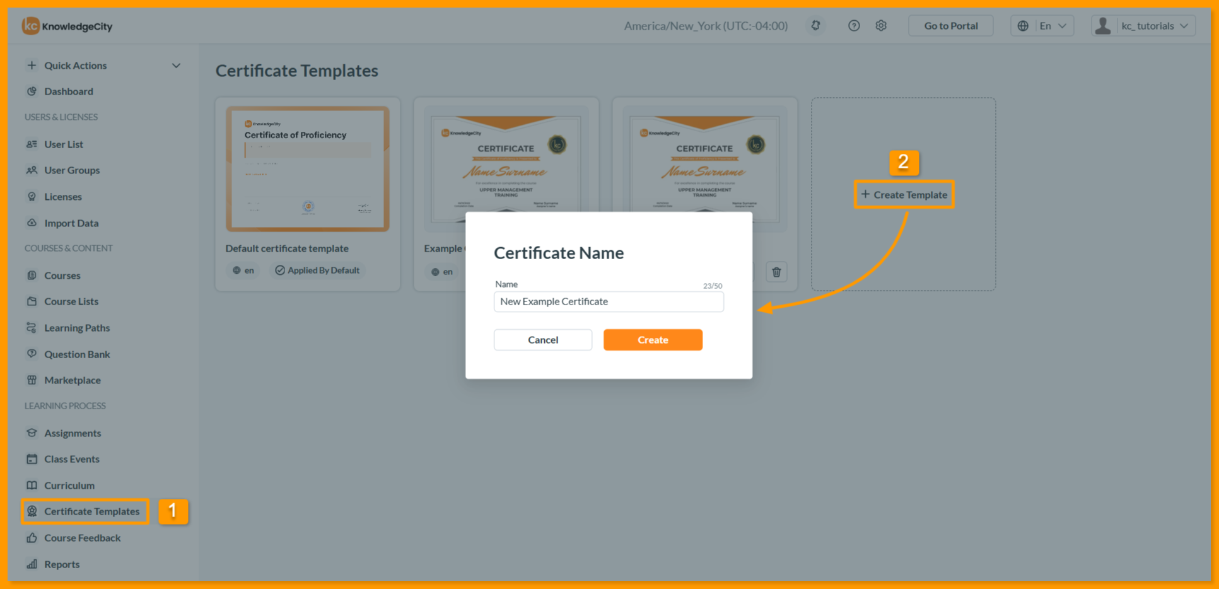
Task: Click the trash delete icon on certificate card
Action: tap(776, 272)
